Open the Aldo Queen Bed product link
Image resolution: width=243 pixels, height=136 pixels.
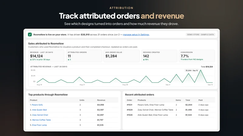pos(39,110)
